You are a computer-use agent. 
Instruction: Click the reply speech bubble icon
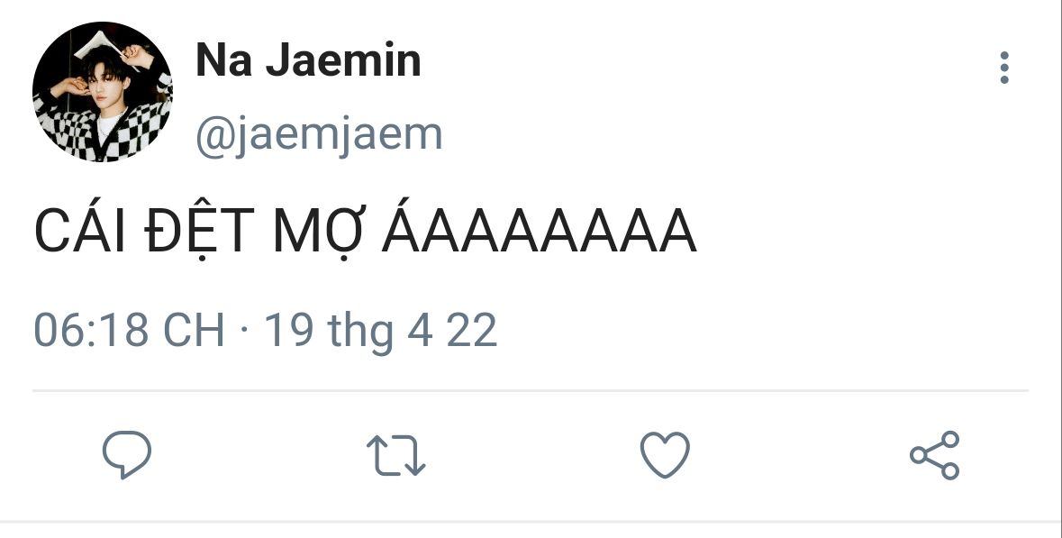point(127,455)
